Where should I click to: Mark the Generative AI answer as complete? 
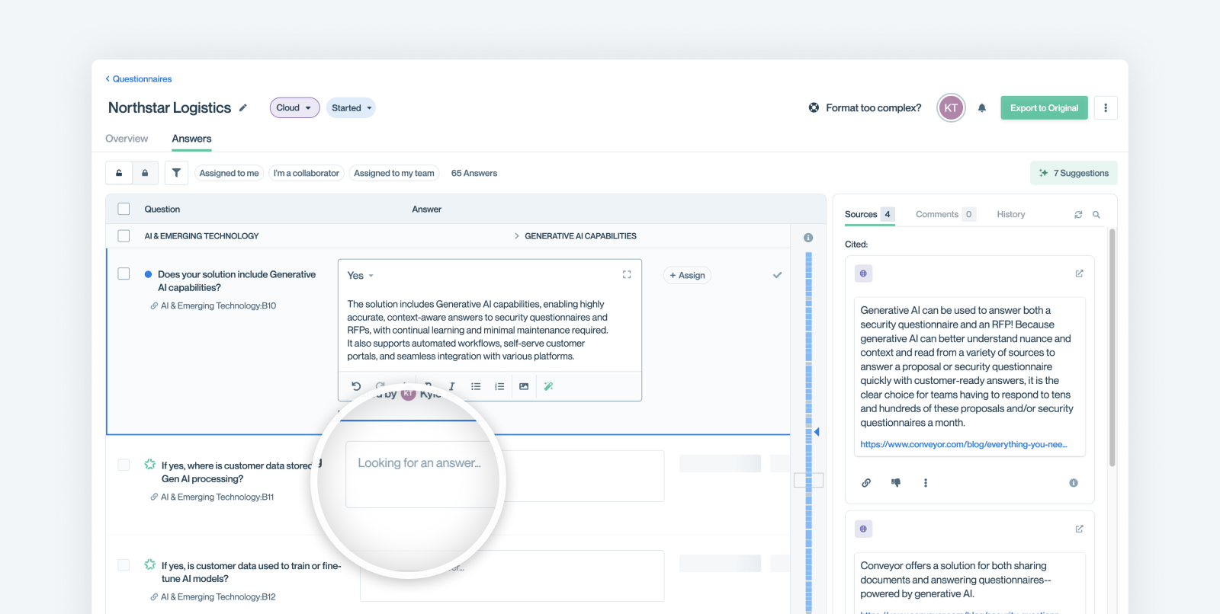tap(777, 275)
